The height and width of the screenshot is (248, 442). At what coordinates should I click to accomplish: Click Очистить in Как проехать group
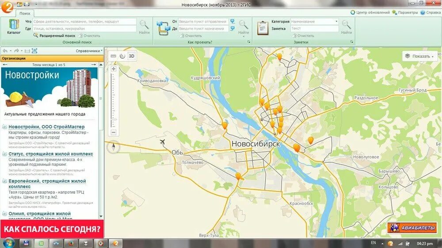191,36
